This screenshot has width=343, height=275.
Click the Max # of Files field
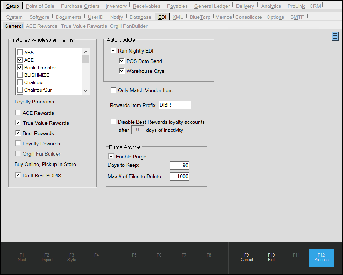[179, 176]
